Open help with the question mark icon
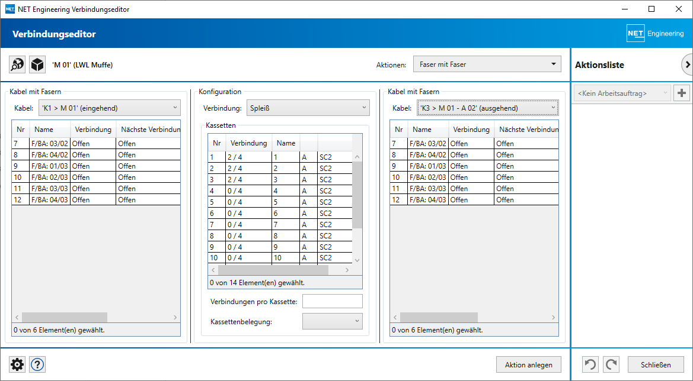This screenshot has height=381, width=693. pos(37,364)
